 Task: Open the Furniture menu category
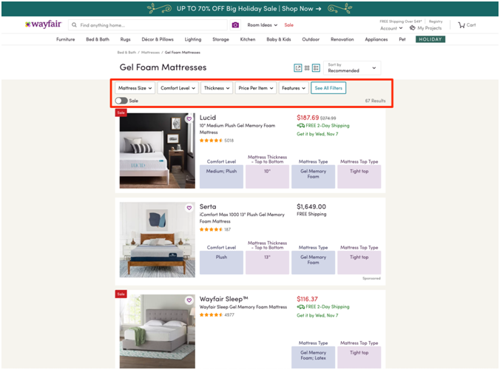(x=66, y=39)
